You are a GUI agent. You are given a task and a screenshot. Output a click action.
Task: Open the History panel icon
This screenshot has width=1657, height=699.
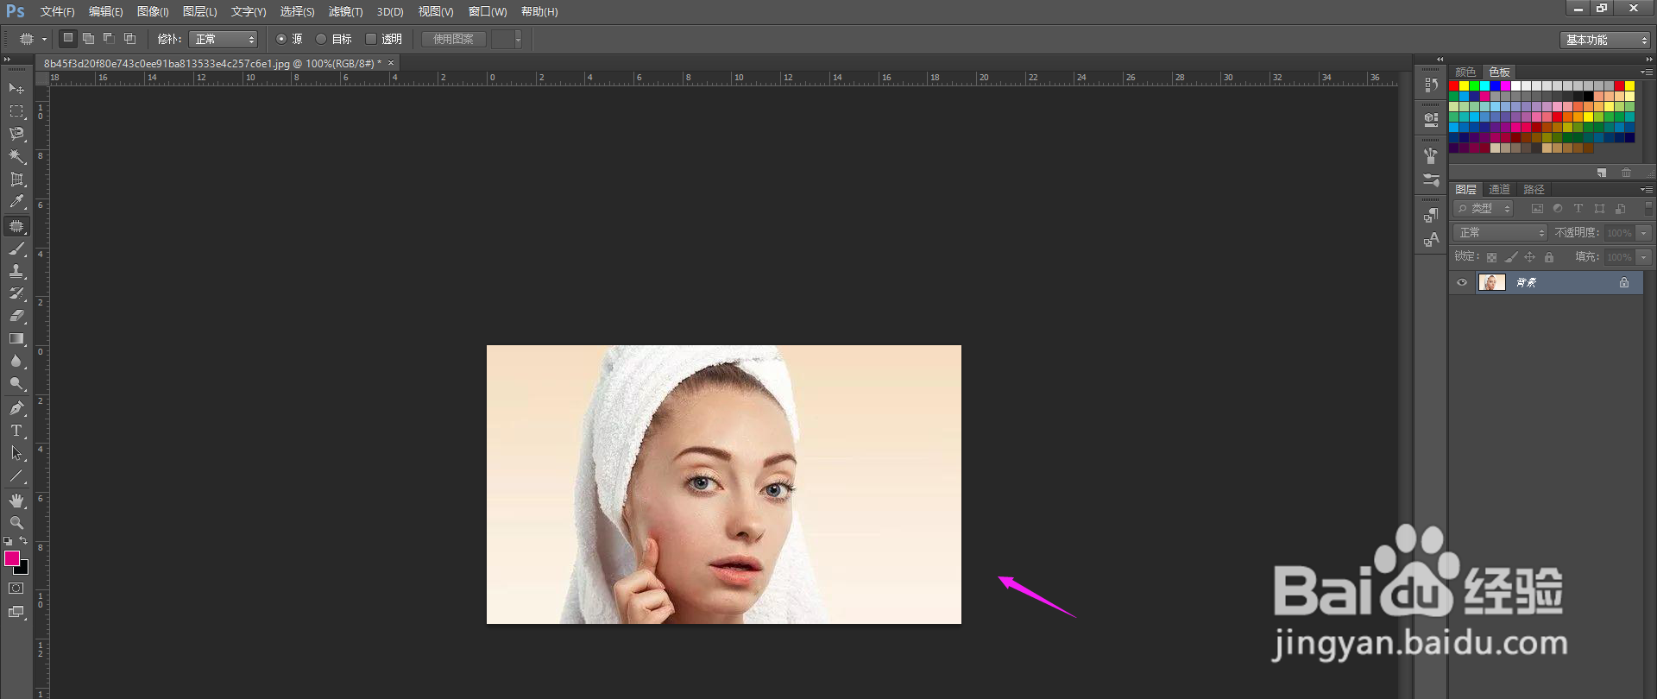point(1431,85)
